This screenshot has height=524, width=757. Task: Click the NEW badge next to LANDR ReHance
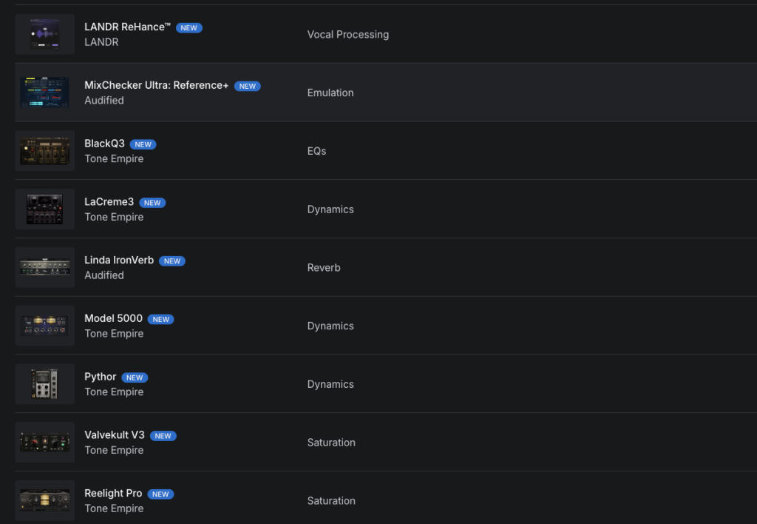coord(189,28)
